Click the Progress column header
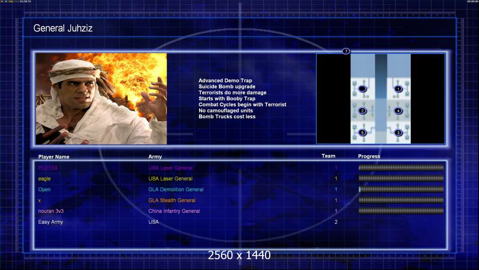 point(369,156)
